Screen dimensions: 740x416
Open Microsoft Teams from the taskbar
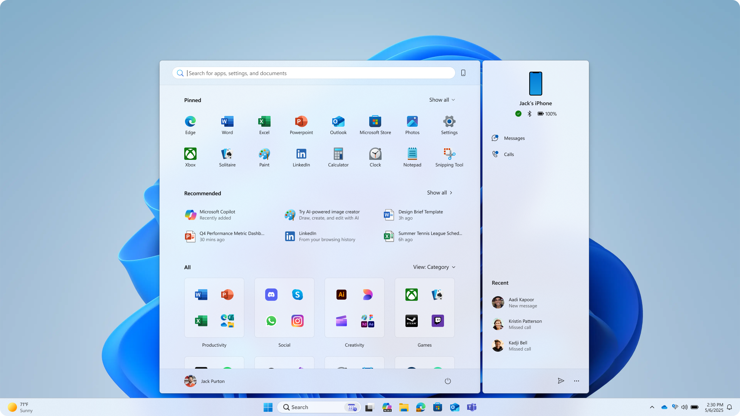coord(472,407)
